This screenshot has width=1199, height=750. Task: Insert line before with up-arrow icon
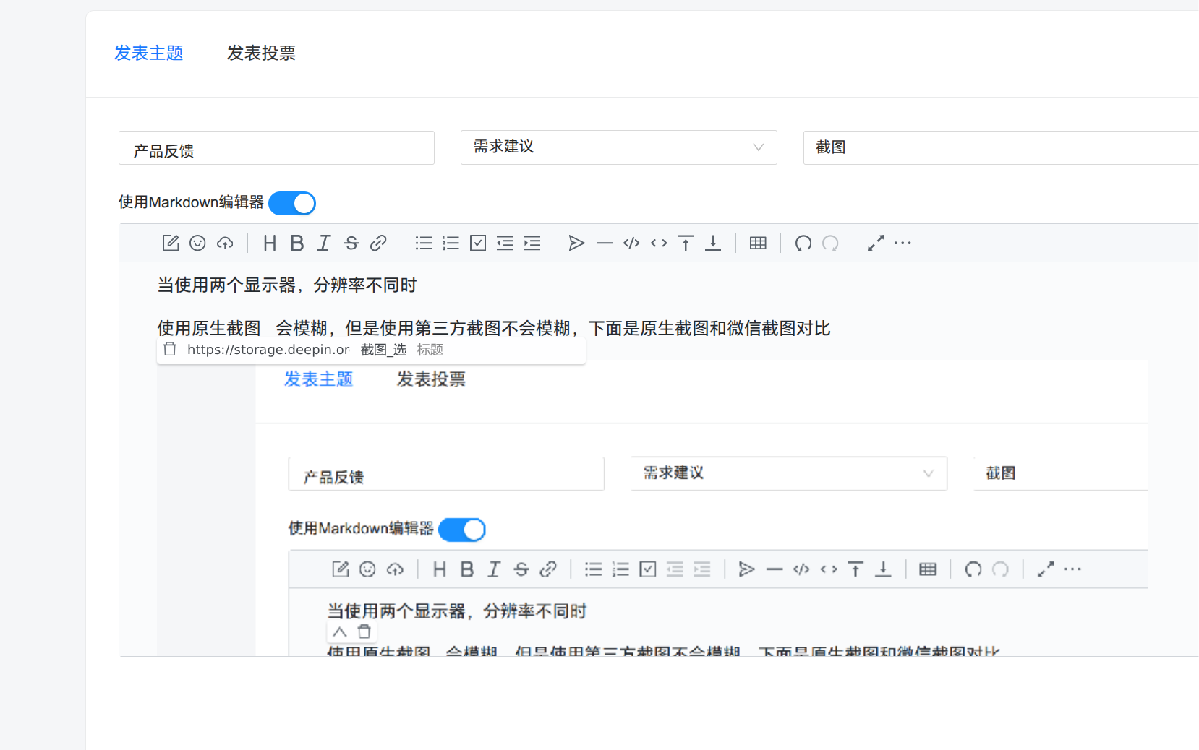tap(686, 243)
